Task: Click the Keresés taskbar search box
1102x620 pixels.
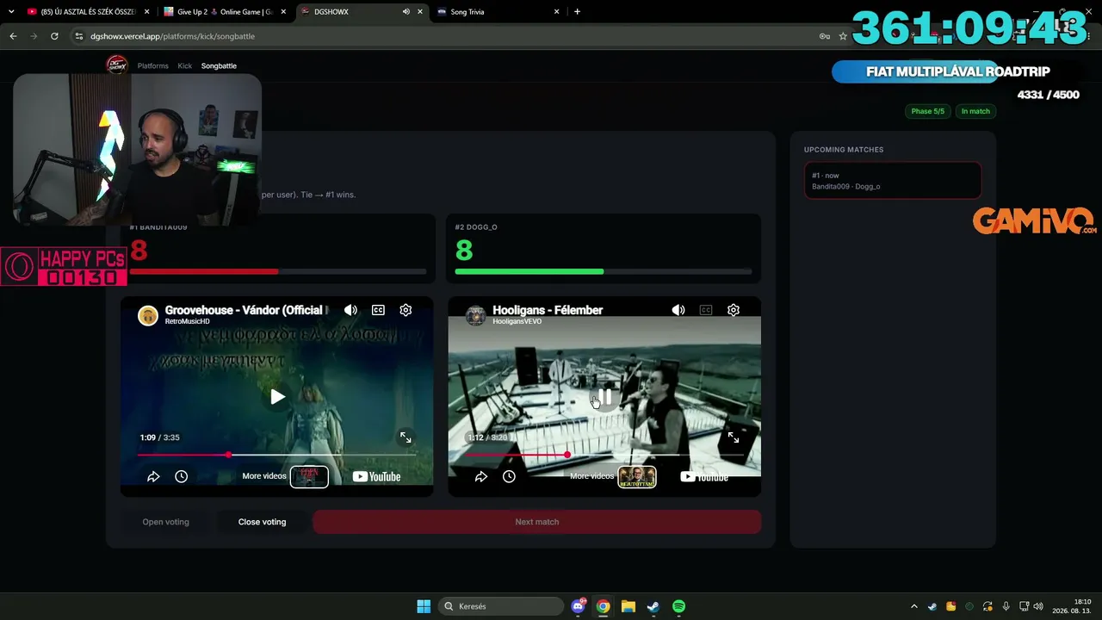Action: (499, 606)
